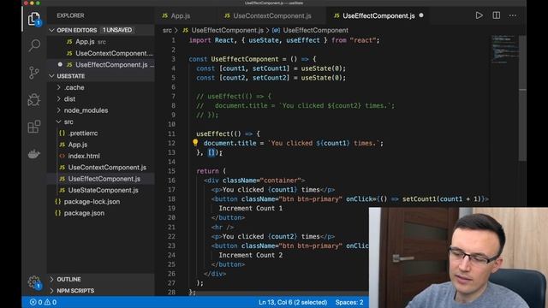The width and height of the screenshot is (548, 308).
Task: Run the code with play icon
Action: 479,15
